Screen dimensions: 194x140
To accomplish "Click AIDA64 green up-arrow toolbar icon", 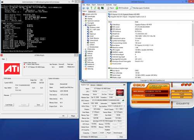I will pyautogui.click(x=91, y=8).
